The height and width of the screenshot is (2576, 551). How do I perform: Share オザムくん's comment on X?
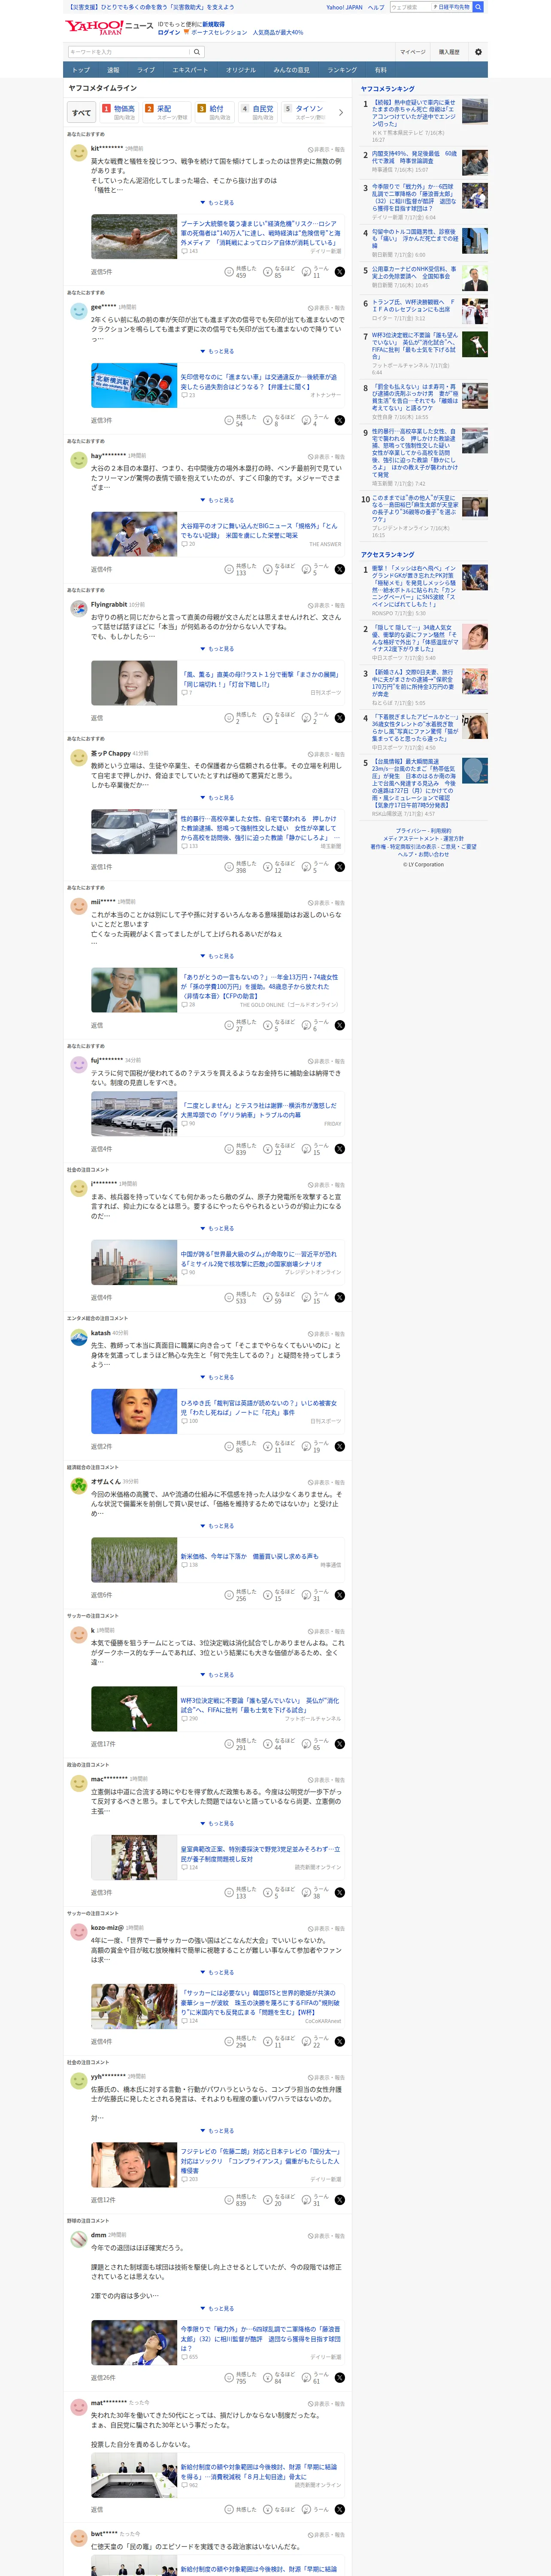click(339, 1595)
